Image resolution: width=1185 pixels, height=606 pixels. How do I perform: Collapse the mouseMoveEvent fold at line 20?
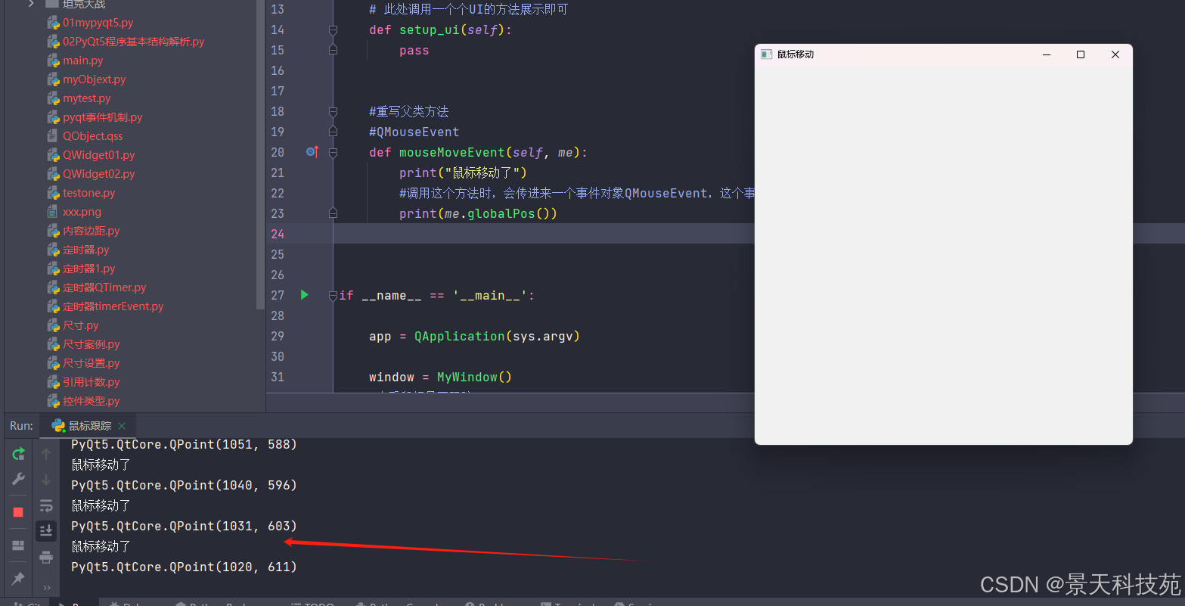point(333,153)
